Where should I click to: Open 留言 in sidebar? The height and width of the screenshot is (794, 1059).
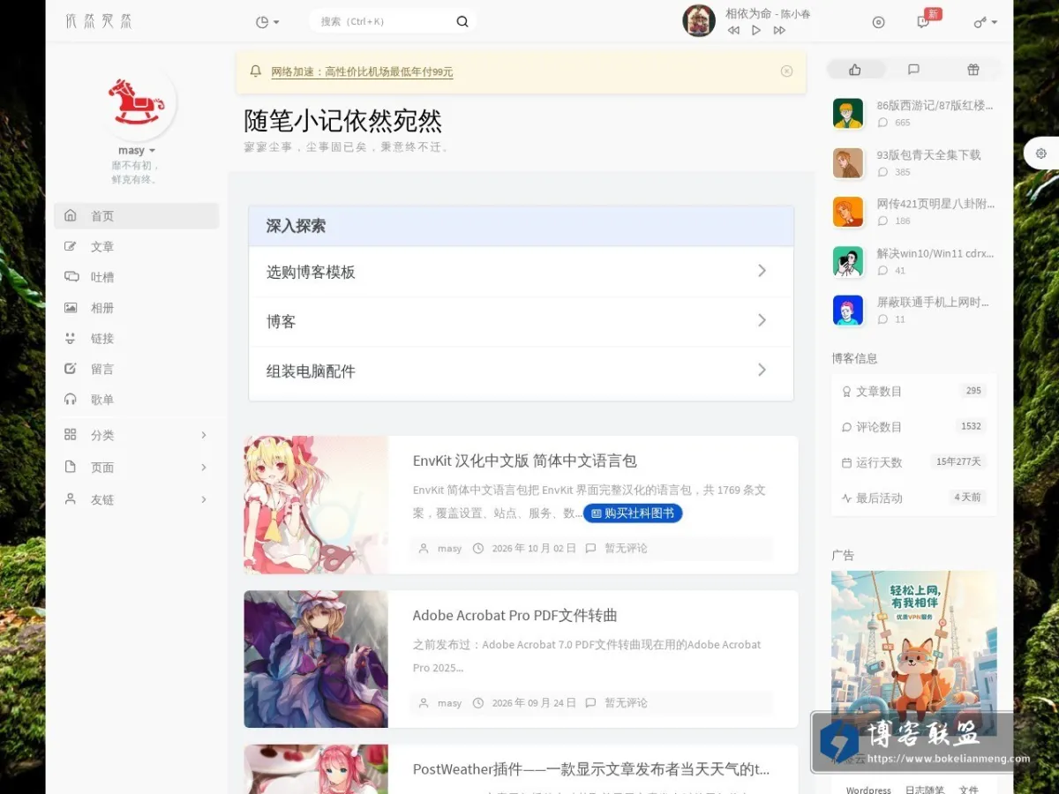coord(137,369)
